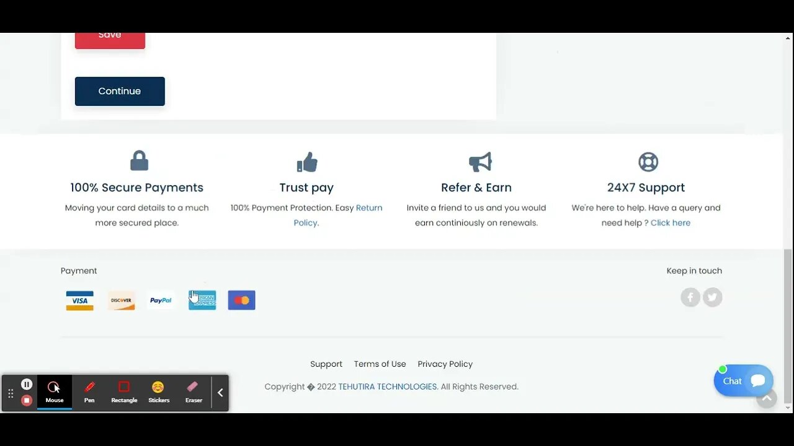Click the Visa payment logo
This screenshot has height=446, width=794.
80,300
